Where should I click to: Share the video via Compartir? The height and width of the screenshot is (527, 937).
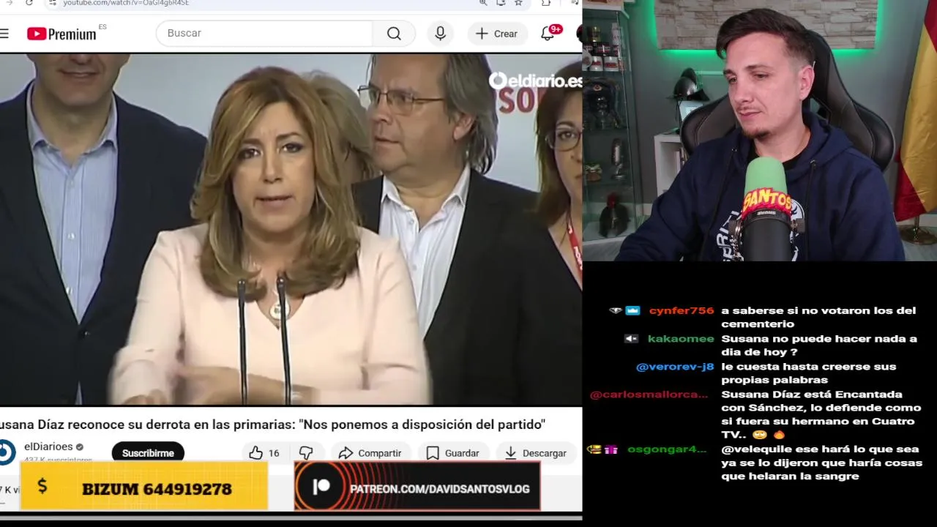pos(370,453)
